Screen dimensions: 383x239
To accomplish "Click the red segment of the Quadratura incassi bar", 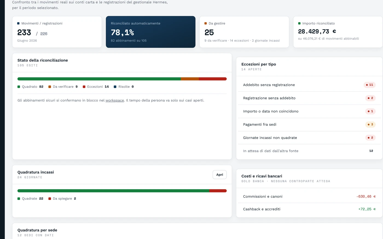I will (218, 191).
